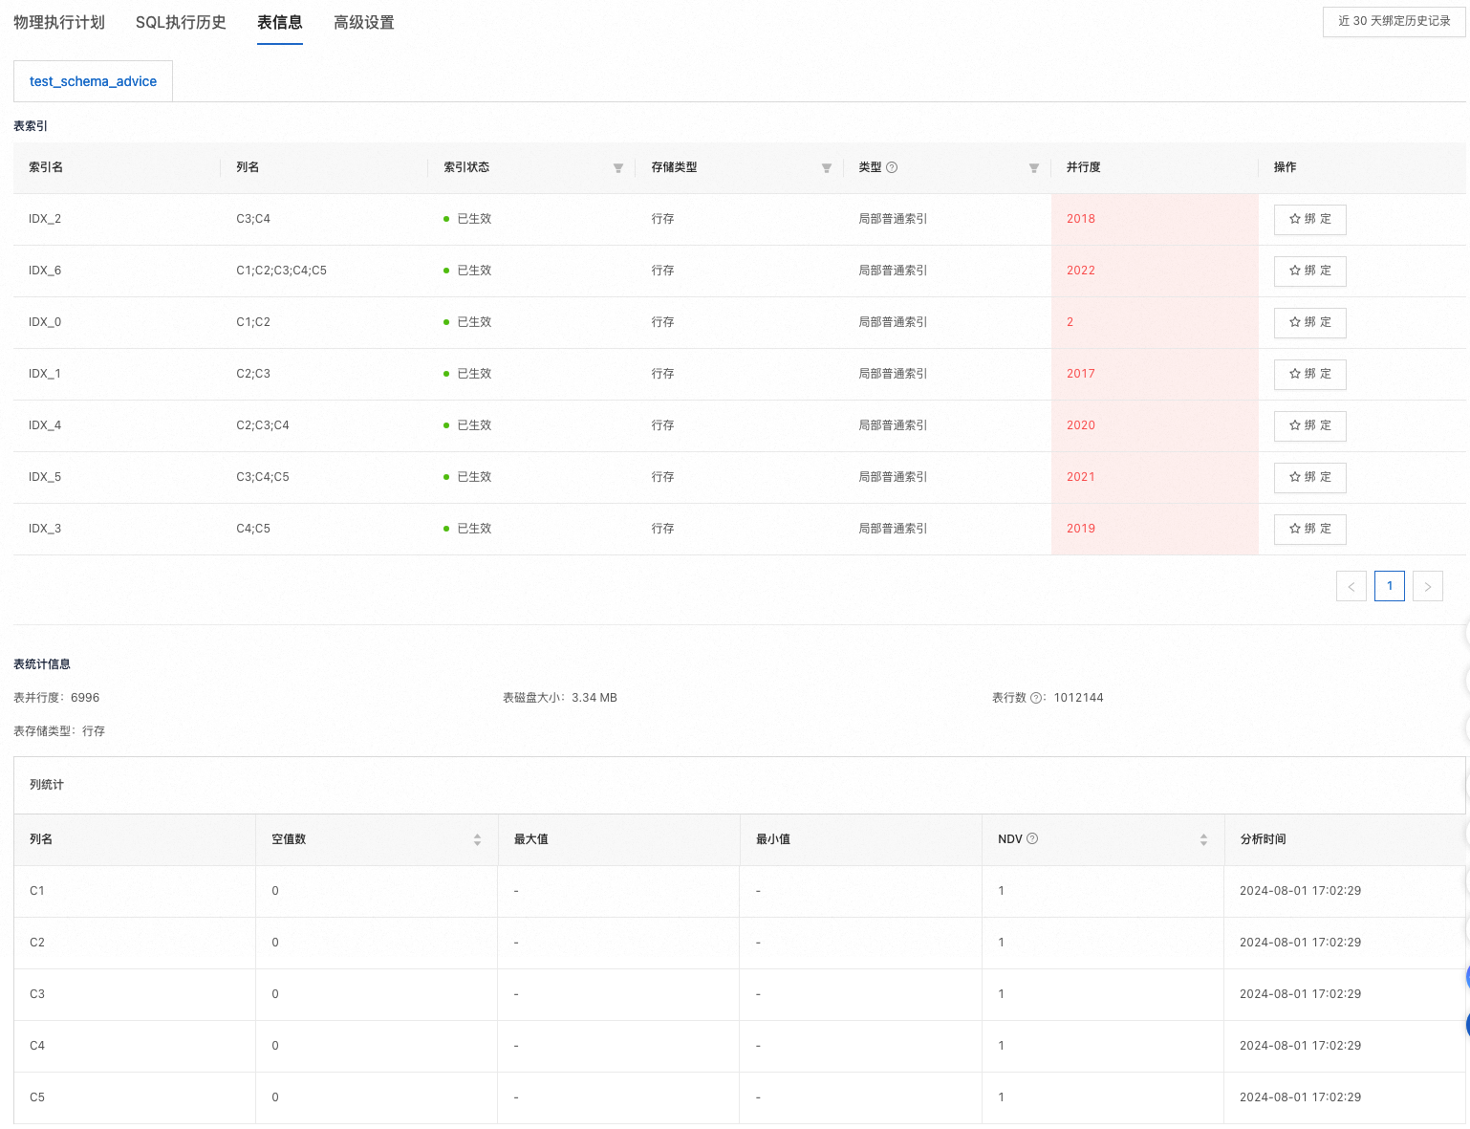Click C1 in column statistics

tap(37, 891)
